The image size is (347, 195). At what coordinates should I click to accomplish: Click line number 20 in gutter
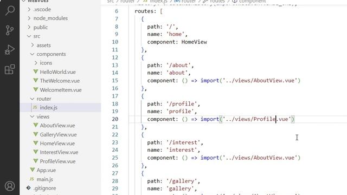[x=115, y=119]
